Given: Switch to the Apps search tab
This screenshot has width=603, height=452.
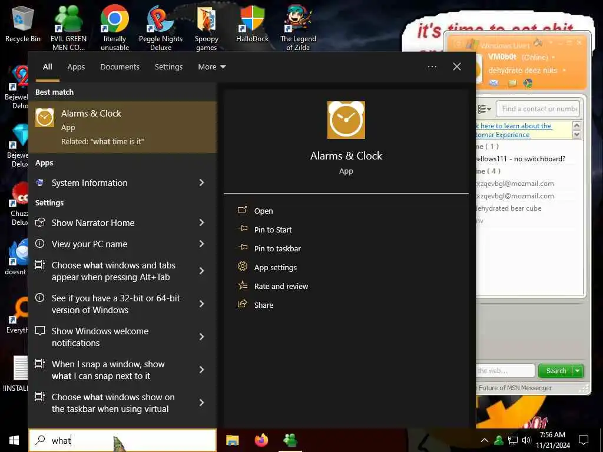Looking at the screenshot, I should click(x=76, y=67).
